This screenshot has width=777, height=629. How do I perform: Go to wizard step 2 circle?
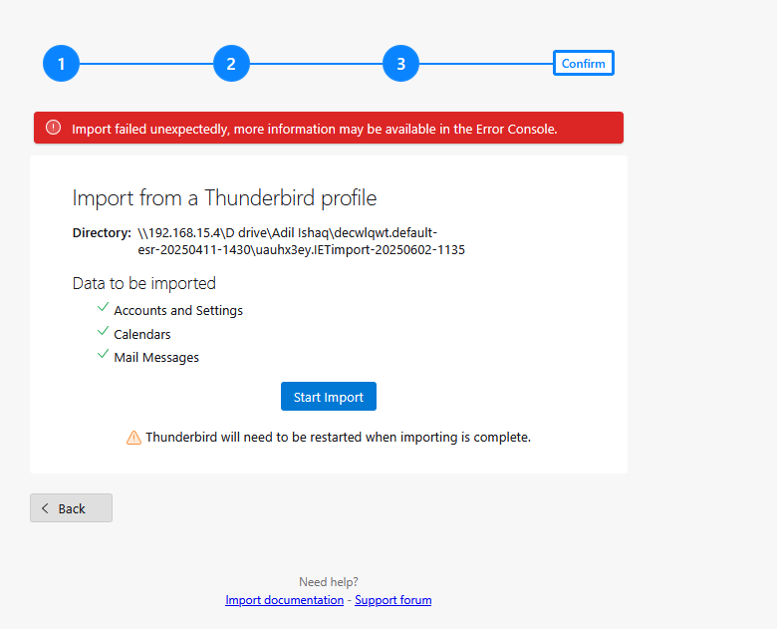(x=231, y=64)
